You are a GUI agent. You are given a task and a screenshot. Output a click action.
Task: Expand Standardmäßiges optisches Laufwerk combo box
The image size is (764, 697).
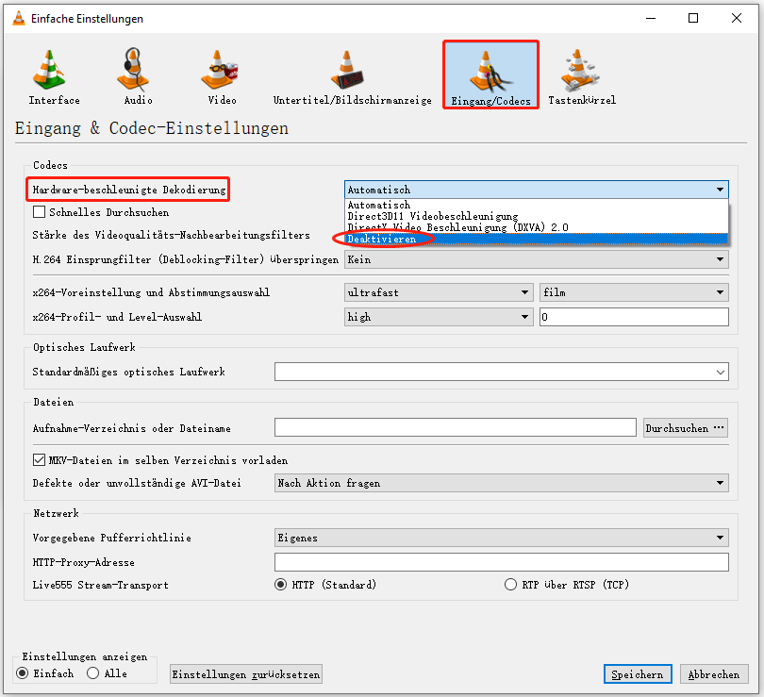tap(502, 372)
